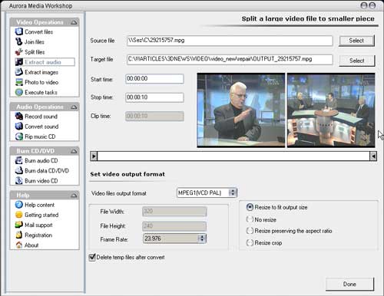Toggle Delete temp files after convert checkbox
Image resolution: width=384 pixels, height=296 pixels.
click(x=92, y=257)
